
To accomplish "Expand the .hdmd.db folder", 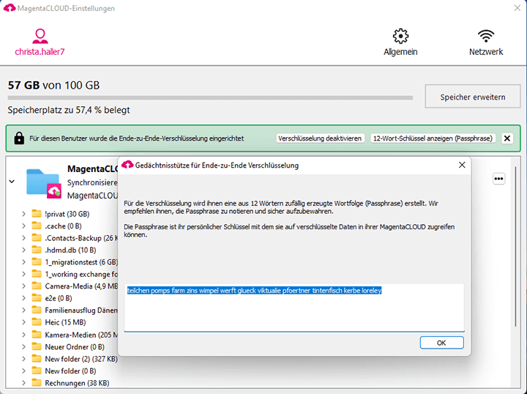I will pos(24,250).
